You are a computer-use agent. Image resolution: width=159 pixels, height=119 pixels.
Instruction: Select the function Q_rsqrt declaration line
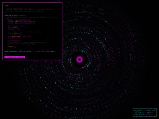click(16, 16)
